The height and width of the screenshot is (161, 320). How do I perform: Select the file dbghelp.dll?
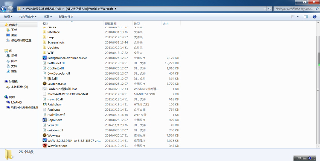tap(55, 68)
